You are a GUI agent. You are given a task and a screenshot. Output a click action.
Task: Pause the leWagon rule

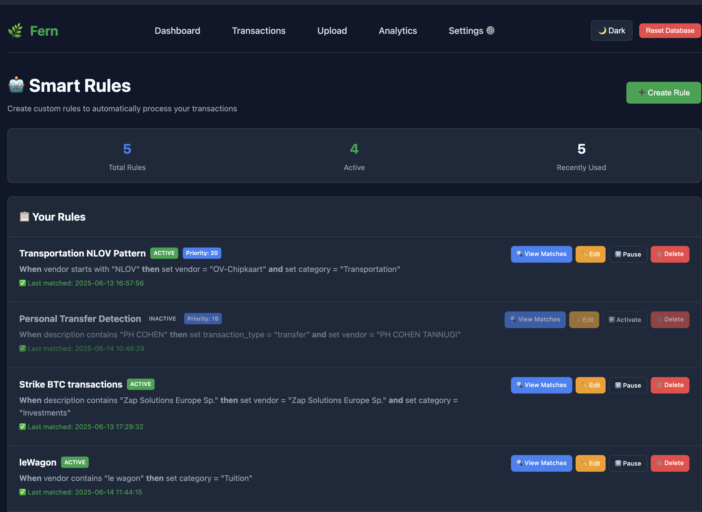628,463
